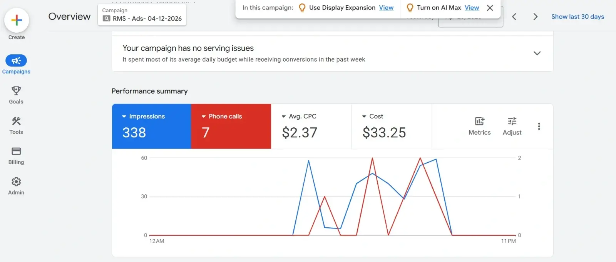Click the average daily budget description text
Screen dimensions: 616x262
point(244,60)
